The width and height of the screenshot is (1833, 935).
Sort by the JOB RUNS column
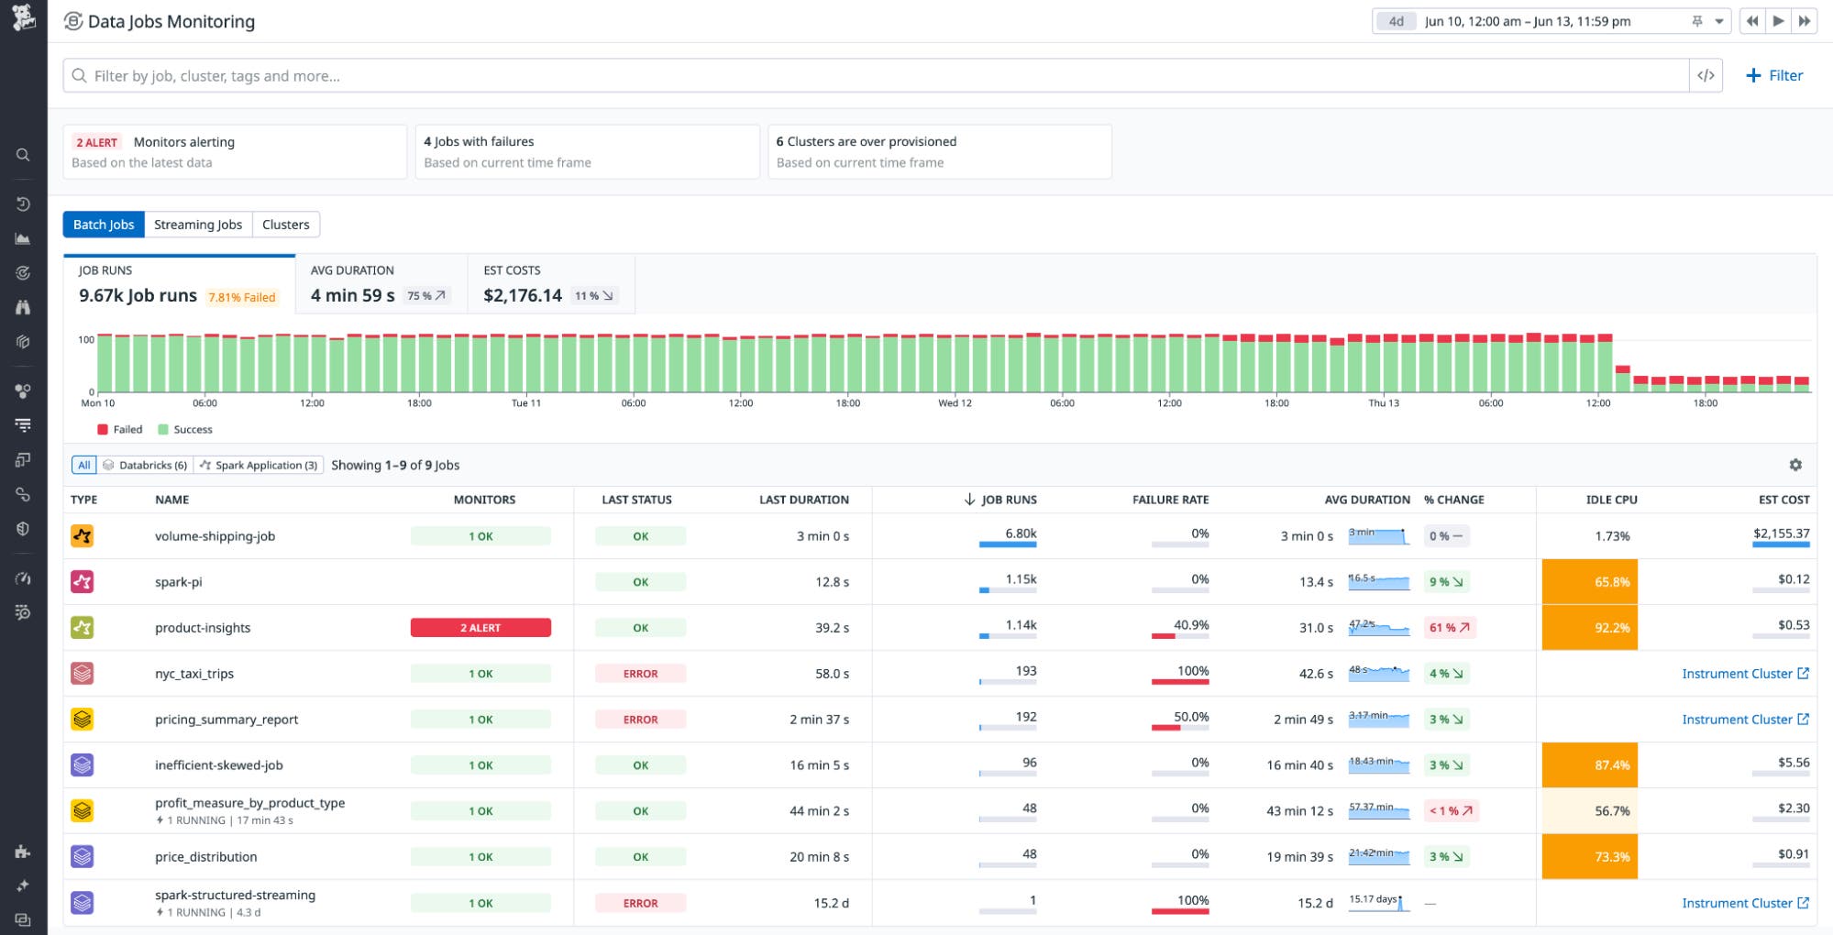pyautogui.click(x=1006, y=500)
